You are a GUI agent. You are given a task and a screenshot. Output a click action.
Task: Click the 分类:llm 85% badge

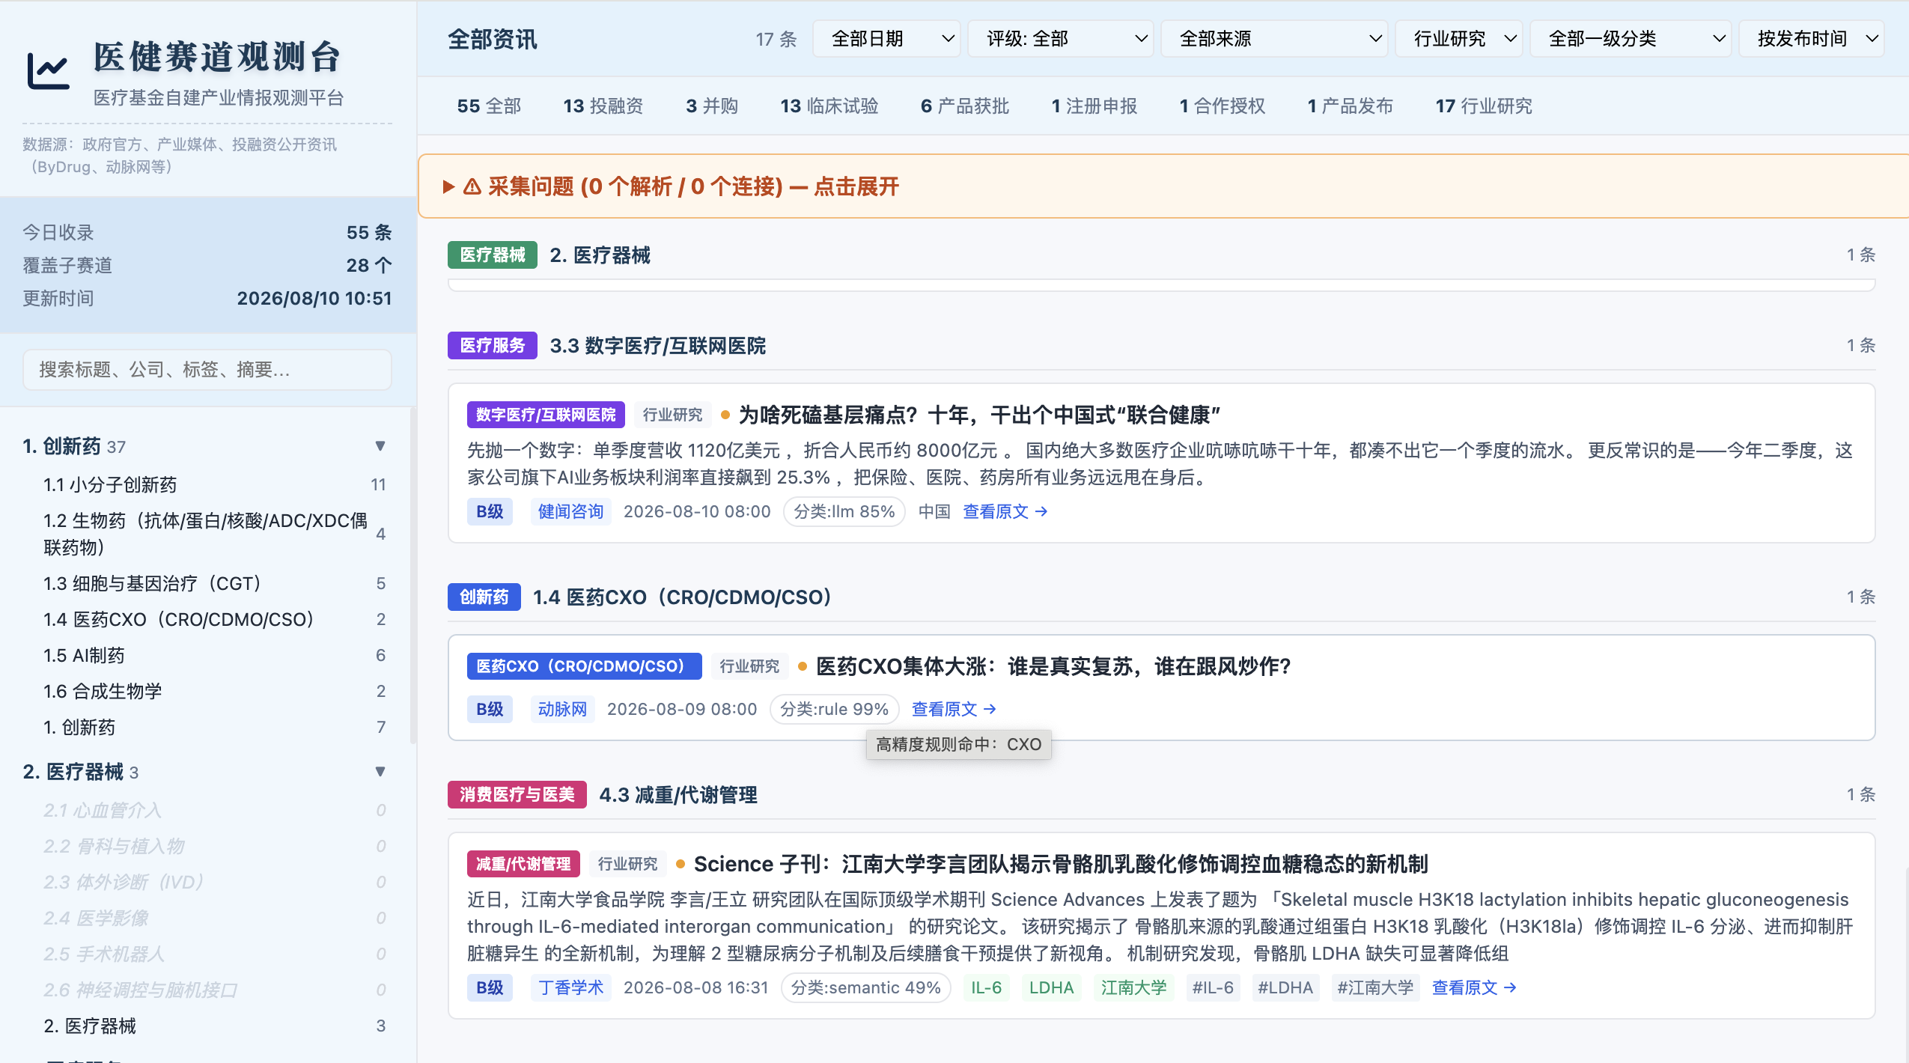844,512
